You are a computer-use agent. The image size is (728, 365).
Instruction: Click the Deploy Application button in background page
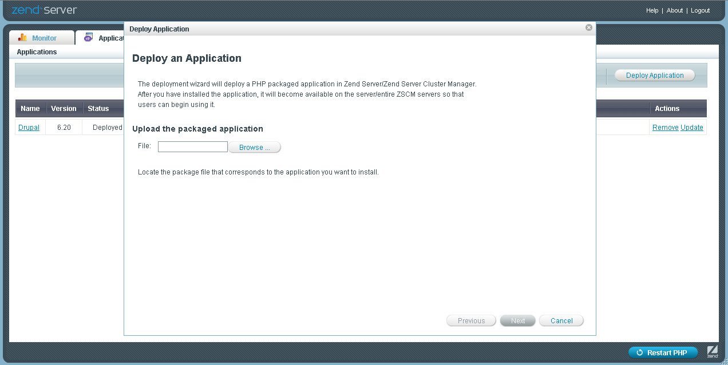pos(655,76)
